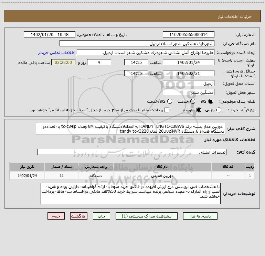This screenshot has height=256, width=265.
Task: Click the remaining time 03:22:00 field
Action: click(63, 62)
